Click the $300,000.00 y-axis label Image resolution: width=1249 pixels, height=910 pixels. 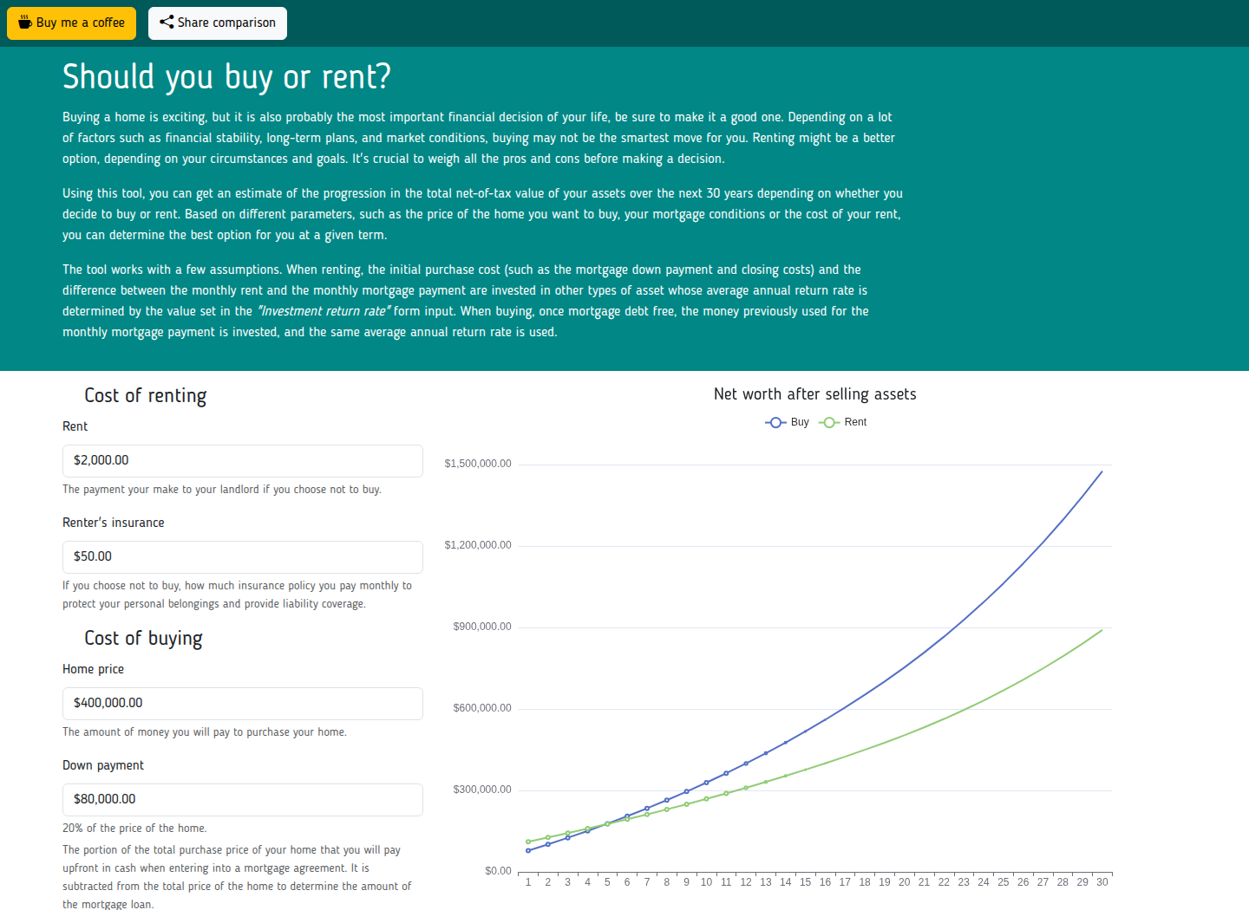(x=482, y=790)
